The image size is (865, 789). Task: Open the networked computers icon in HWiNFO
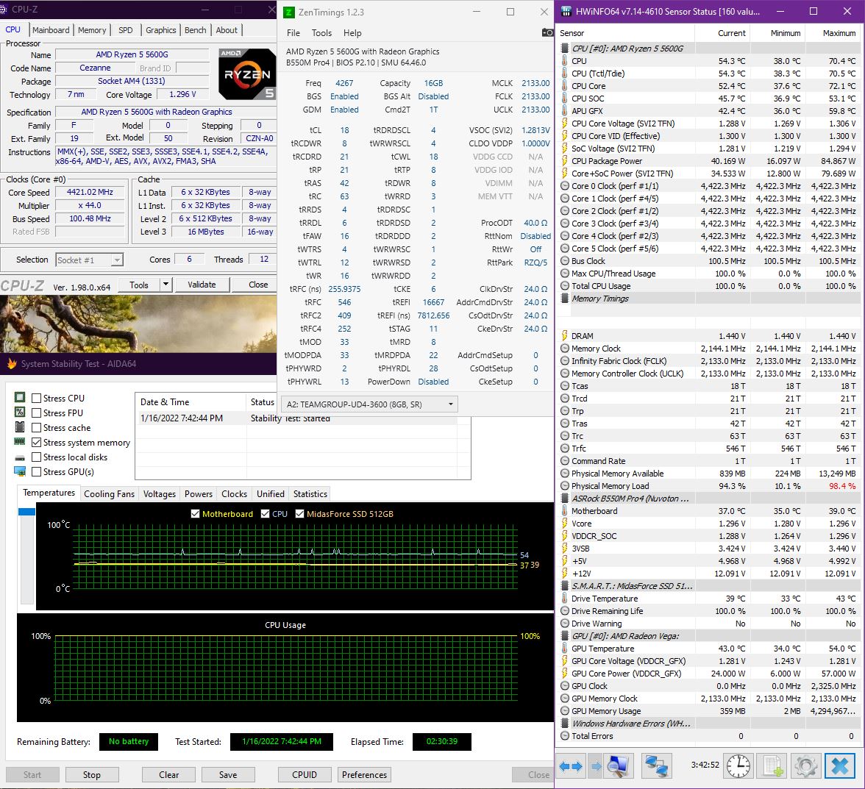(656, 766)
